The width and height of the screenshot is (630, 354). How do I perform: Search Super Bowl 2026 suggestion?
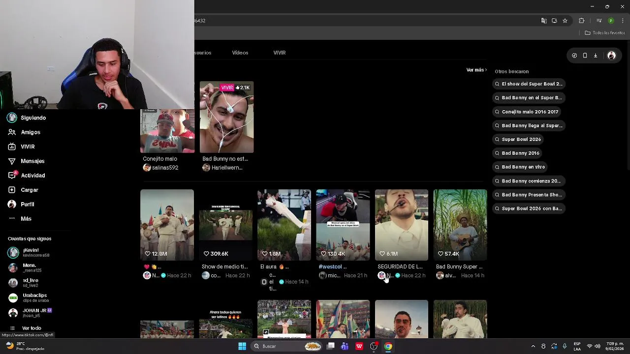point(518,139)
